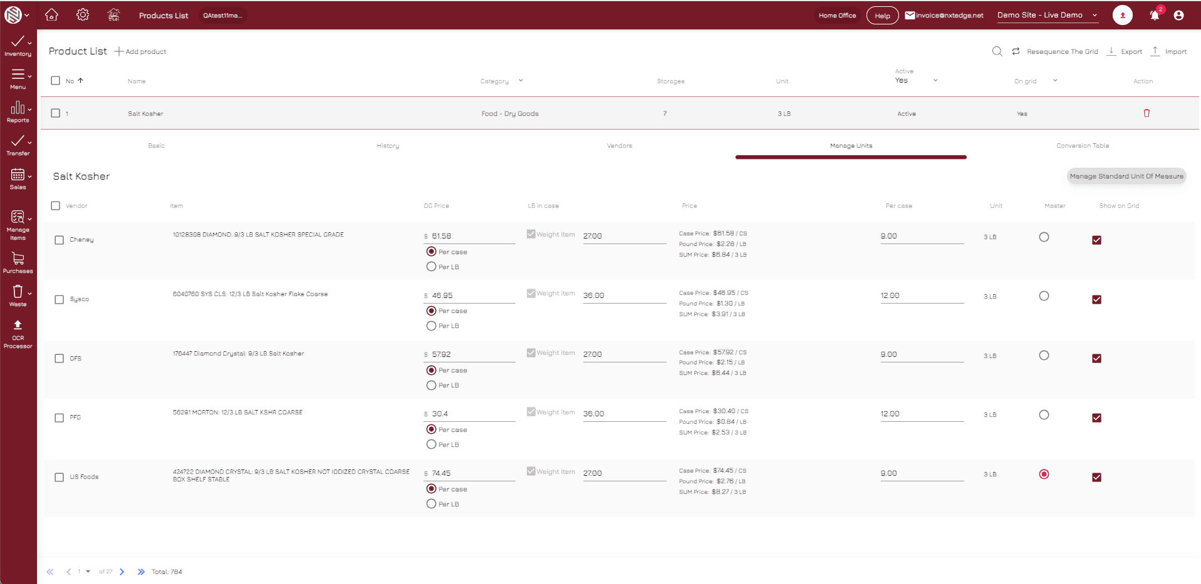
Task: Jump to the first page arrow
Action: 50,571
